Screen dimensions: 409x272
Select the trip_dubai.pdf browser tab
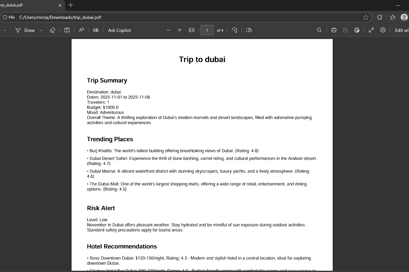pyautogui.click(x=28, y=5)
